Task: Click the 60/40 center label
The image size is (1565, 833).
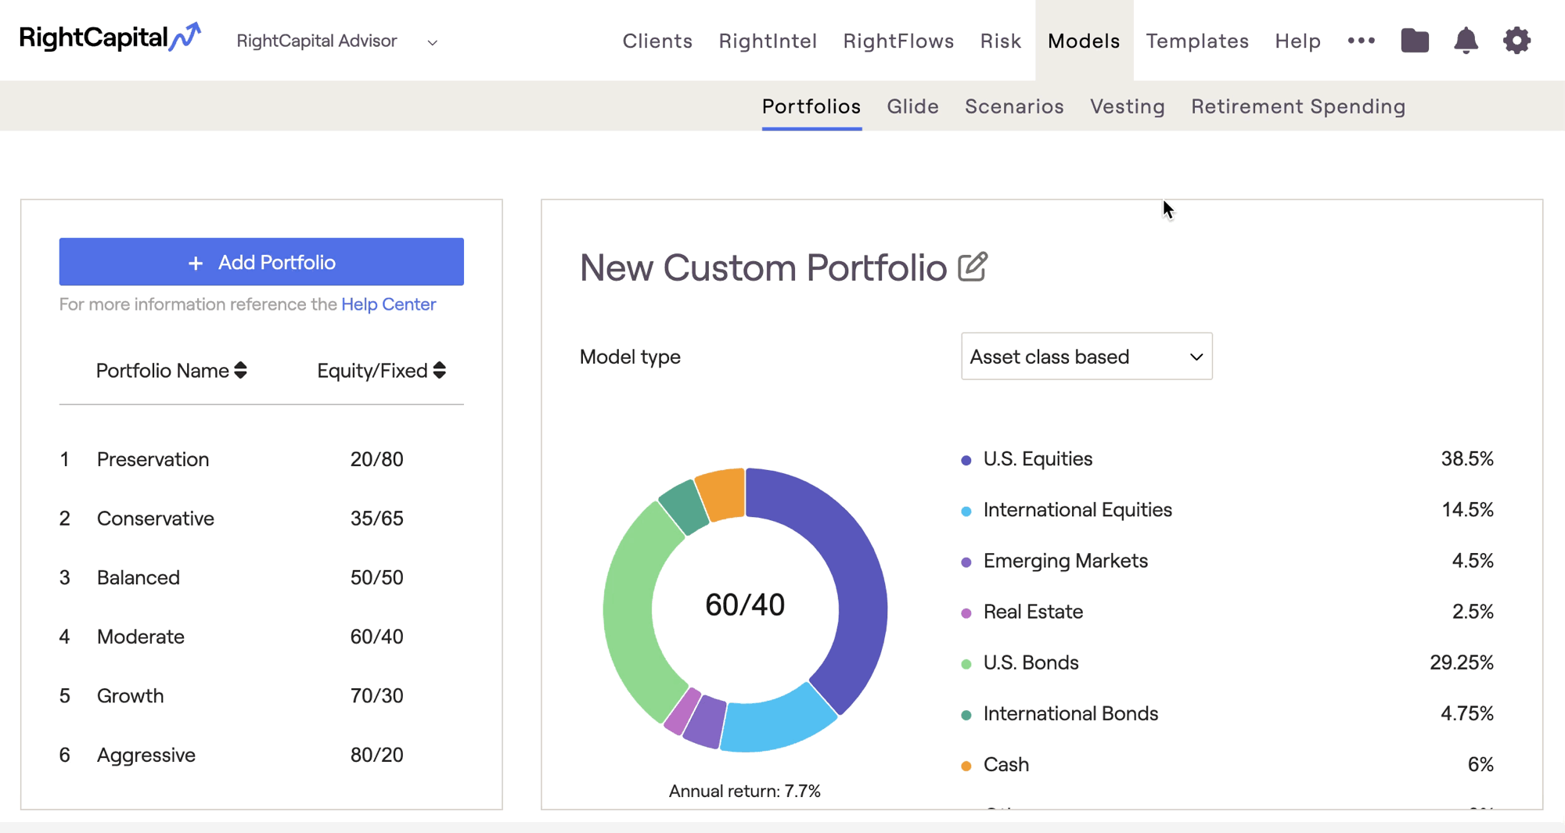Action: click(745, 605)
